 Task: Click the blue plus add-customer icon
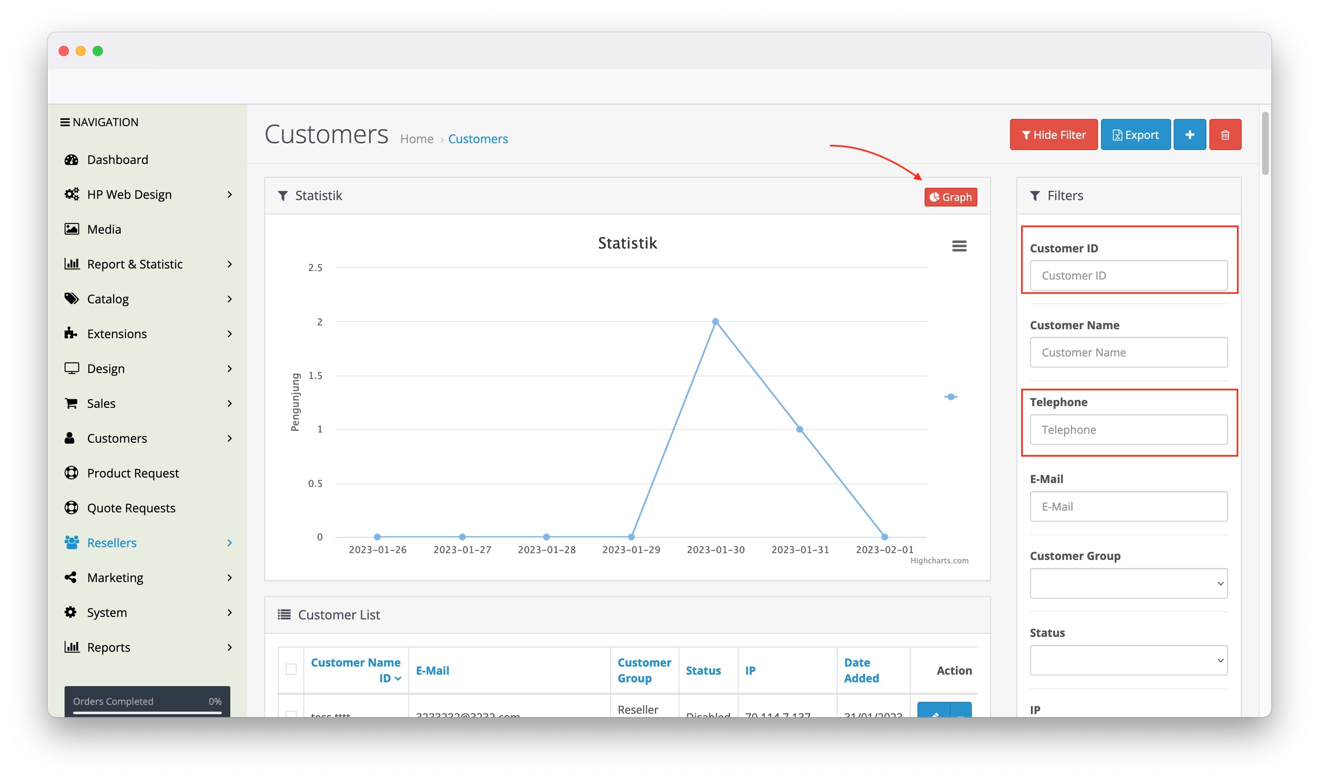(1190, 134)
